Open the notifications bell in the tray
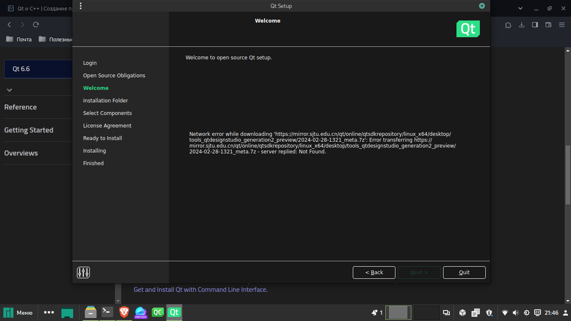This screenshot has height=321, width=571. point(375,313)
